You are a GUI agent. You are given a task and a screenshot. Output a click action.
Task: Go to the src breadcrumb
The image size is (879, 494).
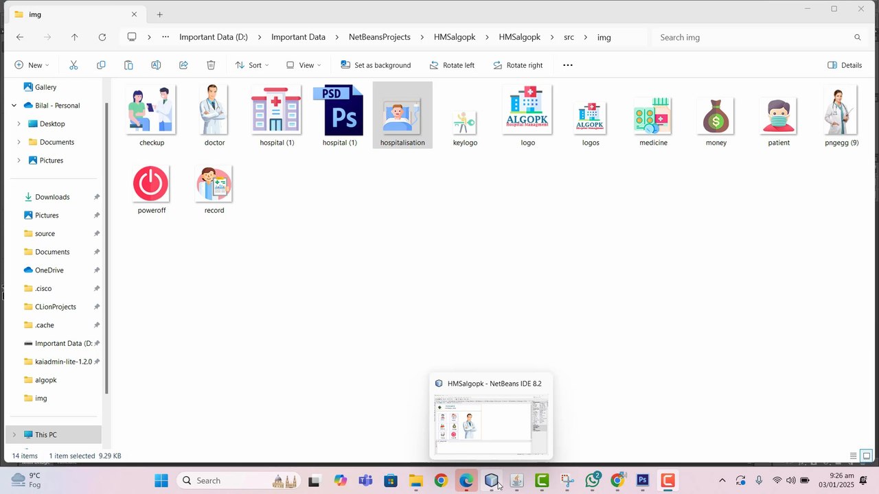pyautogui.click(x=569, y=37)
